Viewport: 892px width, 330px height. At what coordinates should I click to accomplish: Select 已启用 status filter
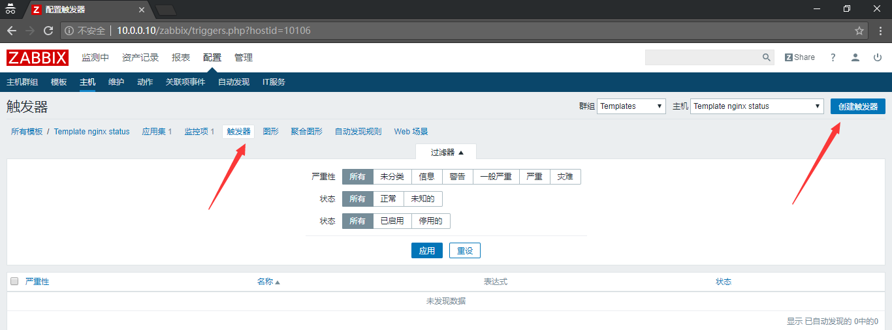(x=392, y=221)
